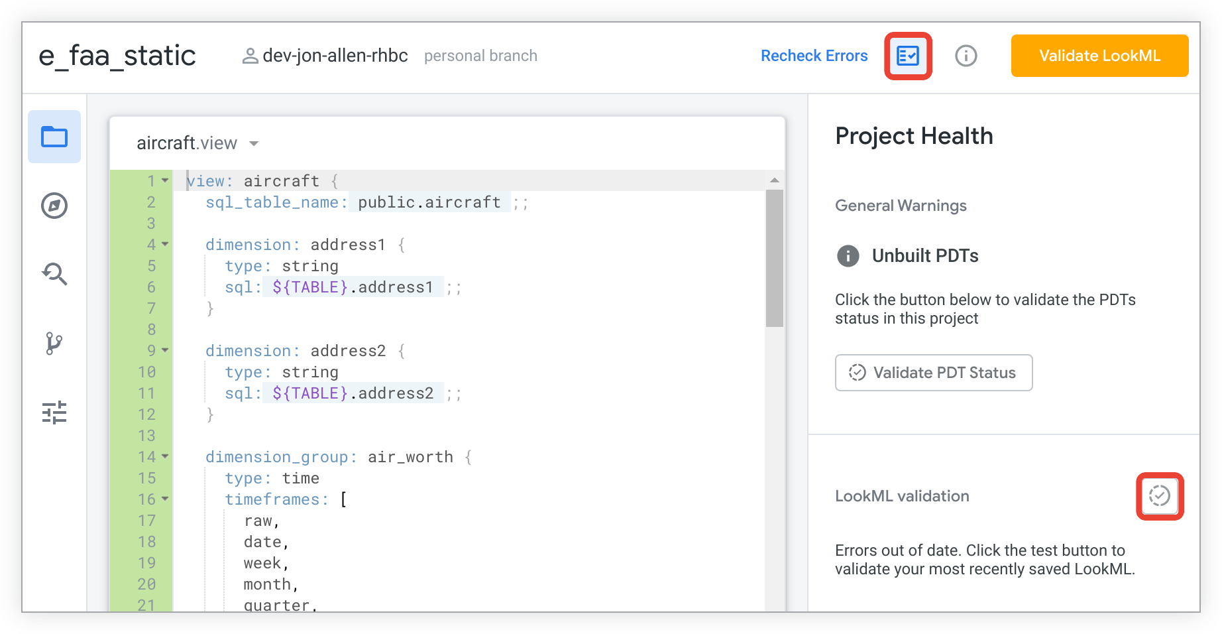Click the editor vertical scrollbar thumb
The image size is (1222, 634).
click(x=774, y=259)
